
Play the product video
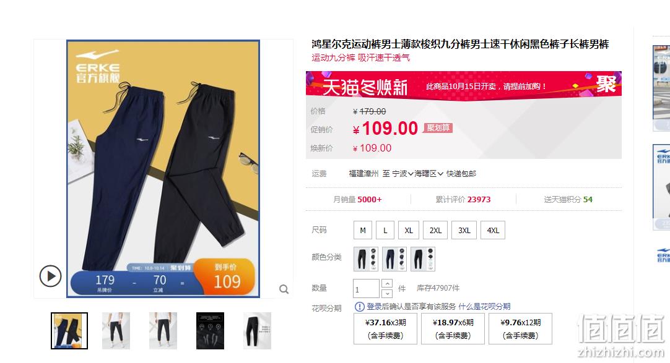(50, 276)
